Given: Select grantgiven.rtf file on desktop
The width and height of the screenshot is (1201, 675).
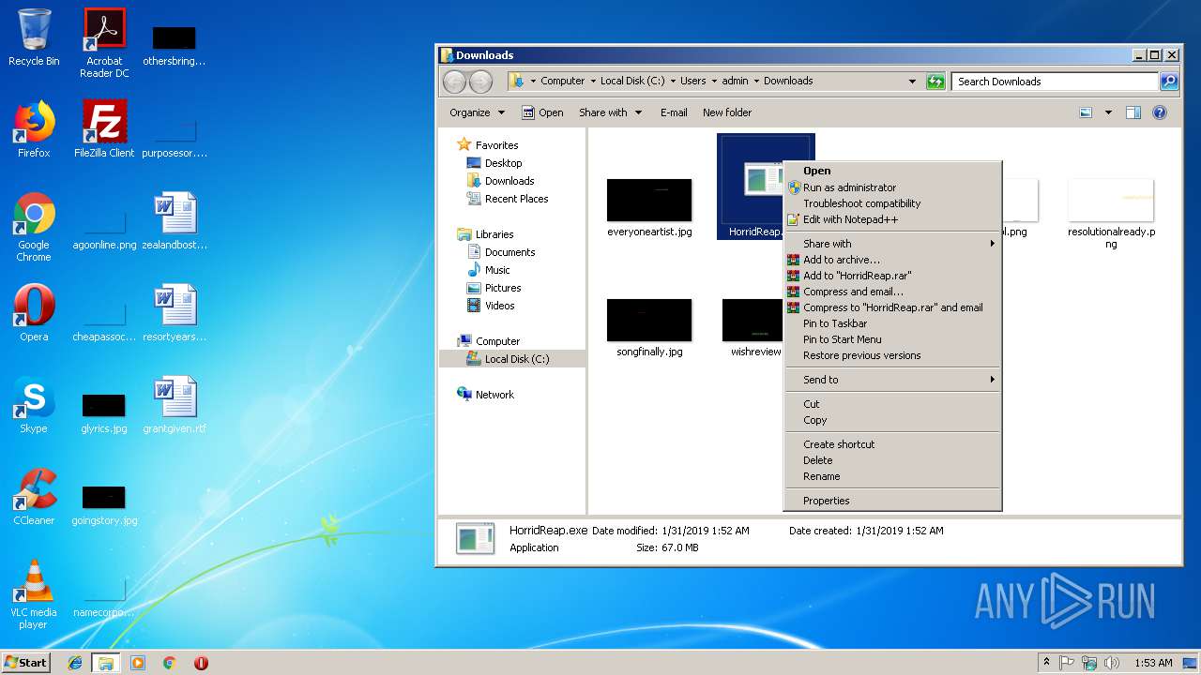Looking at the screenshot, I should click(x=175, y=405).
